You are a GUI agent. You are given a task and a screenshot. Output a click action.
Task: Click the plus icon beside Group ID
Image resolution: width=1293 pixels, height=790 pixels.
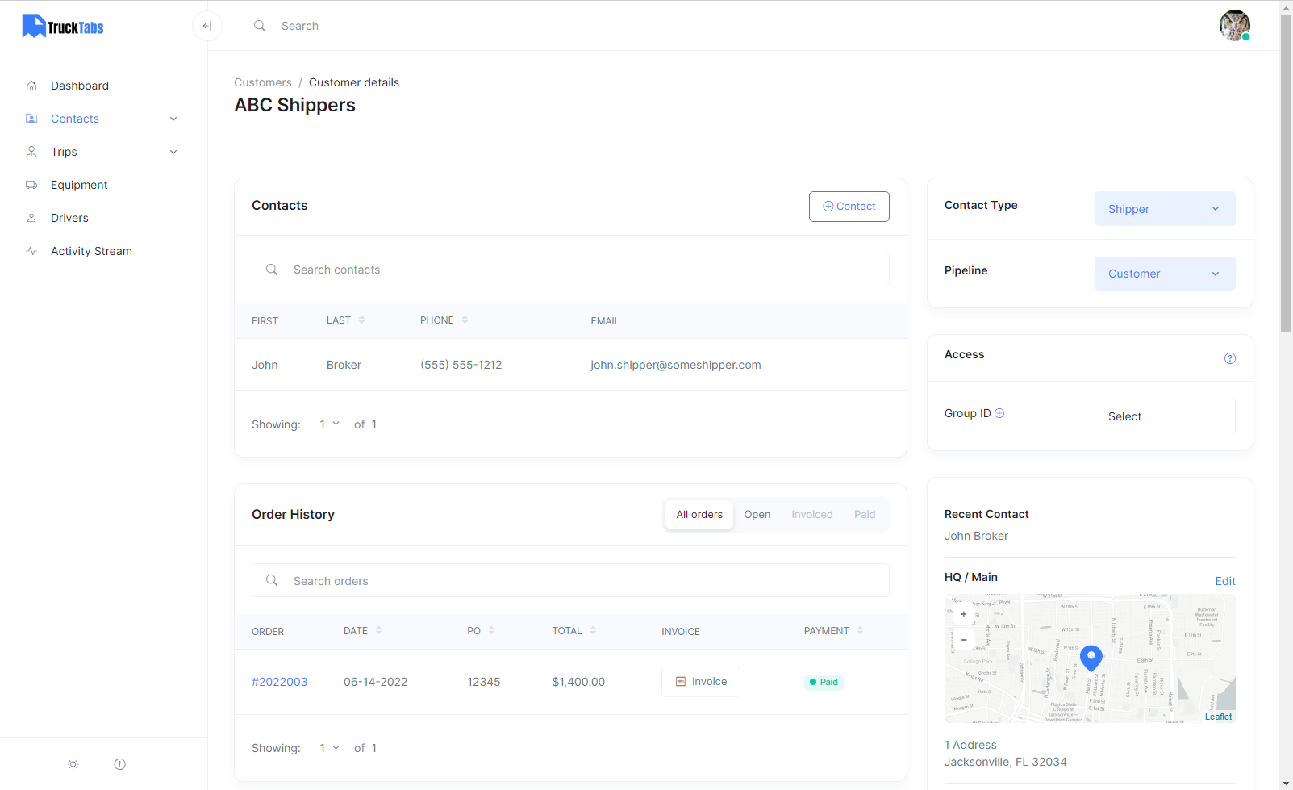point(999,413)
